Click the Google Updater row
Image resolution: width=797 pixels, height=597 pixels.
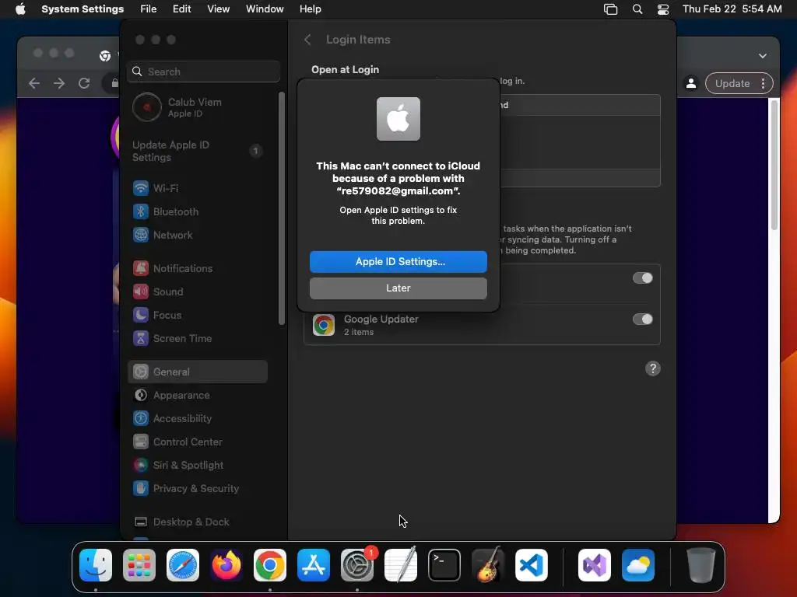(482, 325)
